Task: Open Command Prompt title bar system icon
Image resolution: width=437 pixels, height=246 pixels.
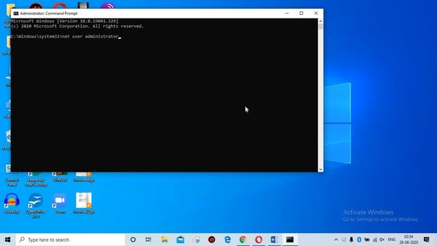Action: [16, 14]
